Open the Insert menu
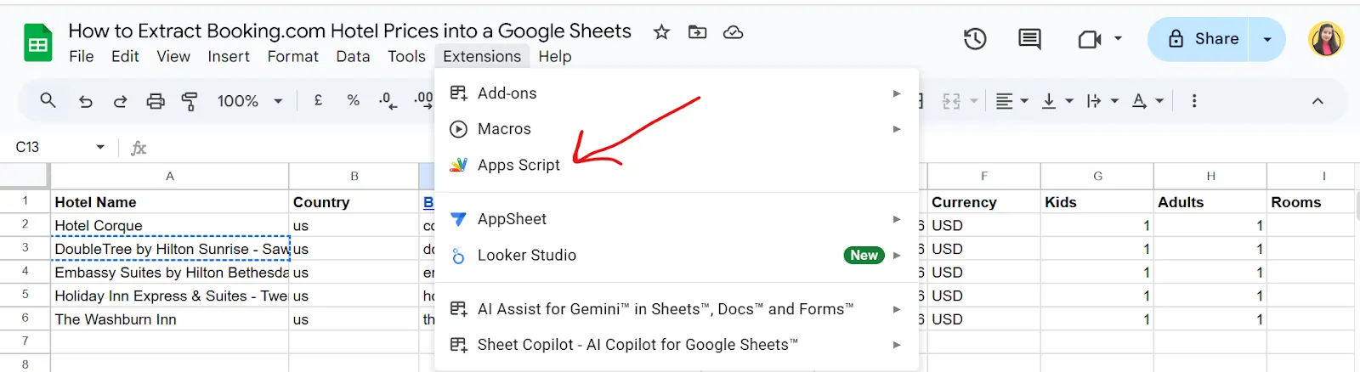The image size is (1360, 372). [x=229, y=56]
